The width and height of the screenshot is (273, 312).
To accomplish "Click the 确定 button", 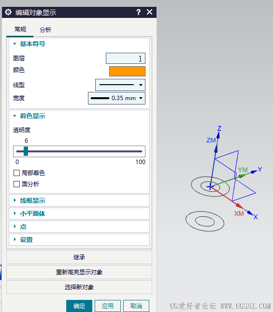I will pos(79,306).
